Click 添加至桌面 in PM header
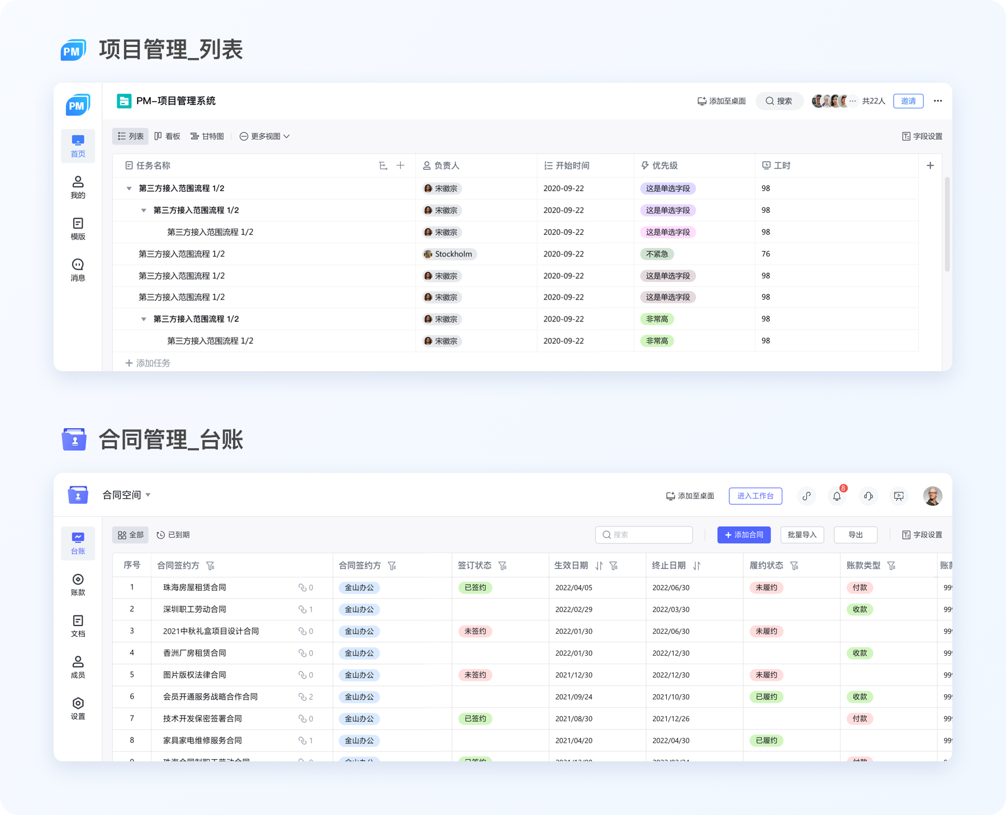 [722, 101]
